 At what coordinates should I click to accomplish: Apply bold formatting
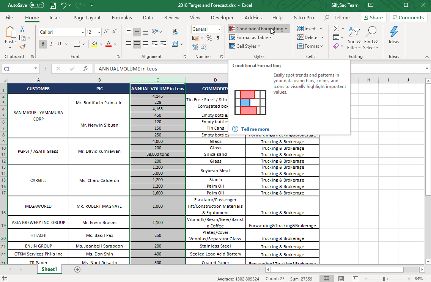[43, 44]
